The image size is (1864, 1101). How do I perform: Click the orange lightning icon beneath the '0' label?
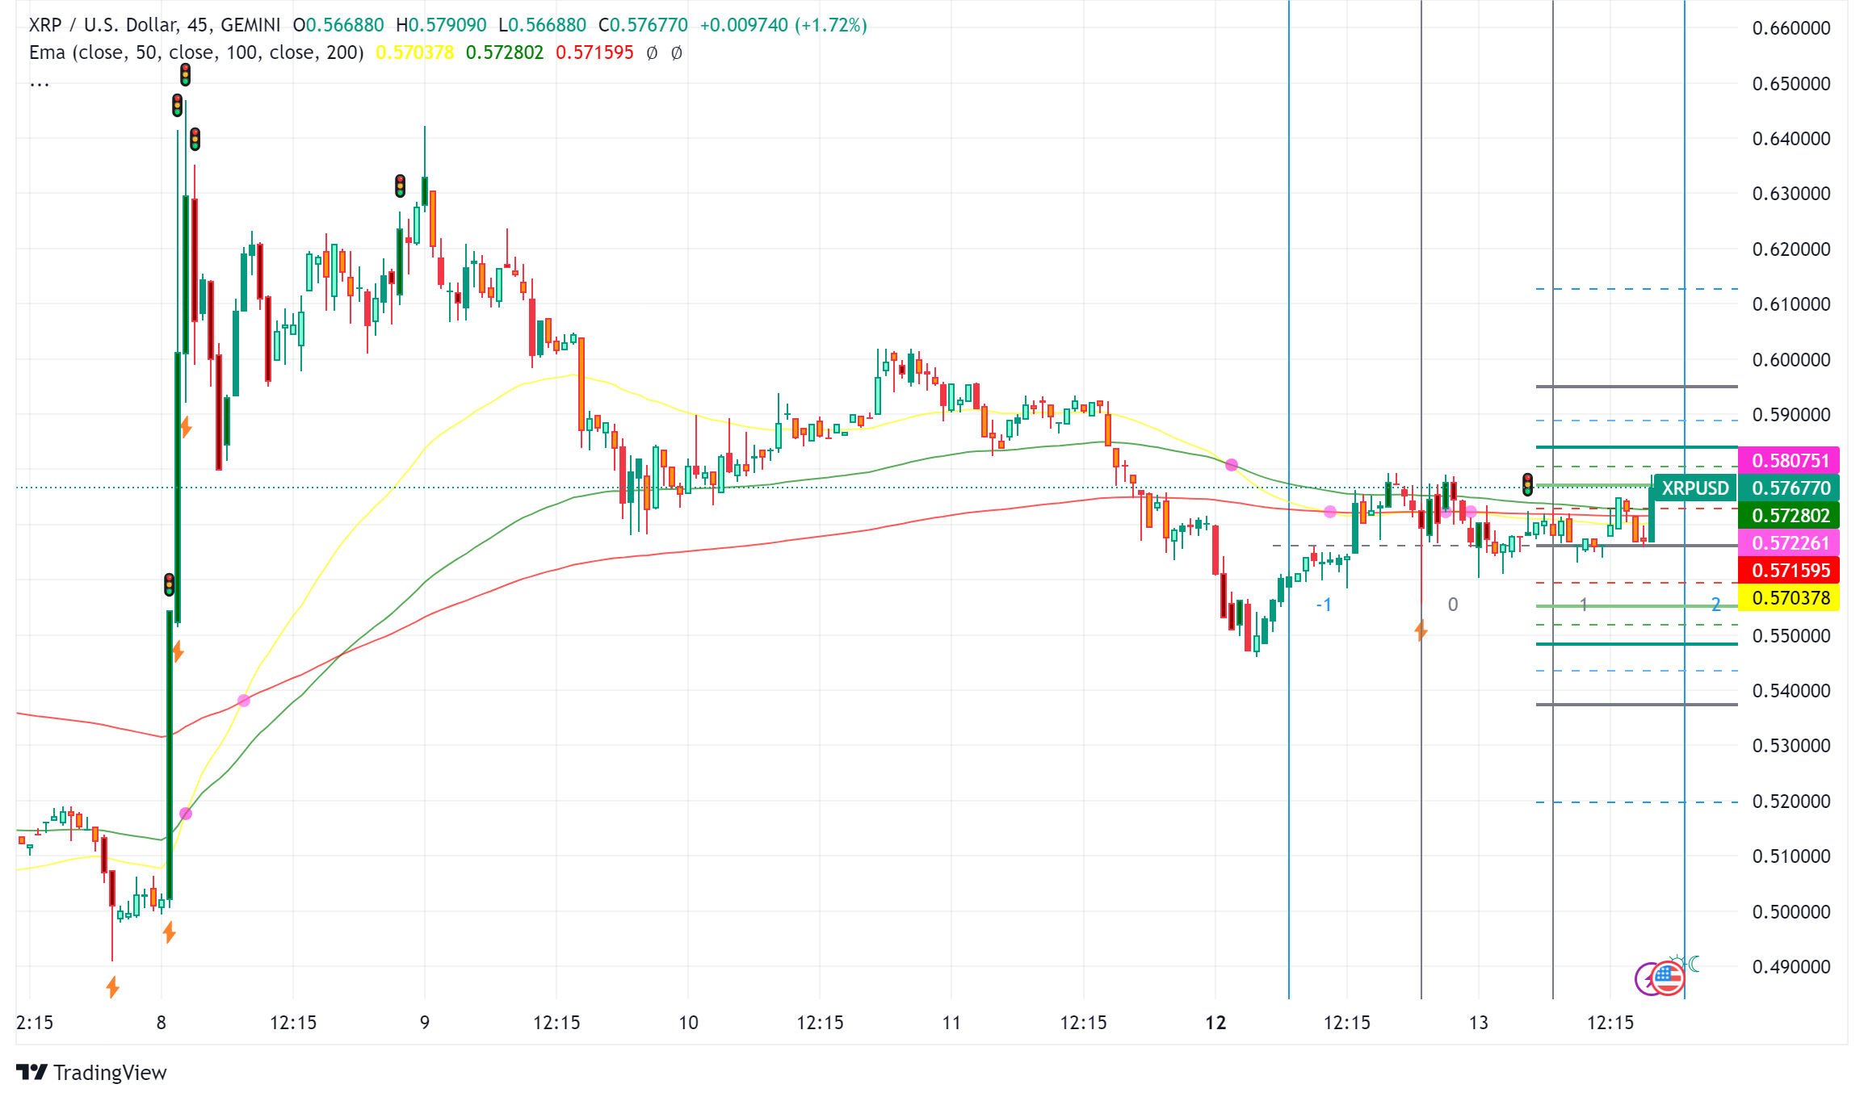(1421, 630)
